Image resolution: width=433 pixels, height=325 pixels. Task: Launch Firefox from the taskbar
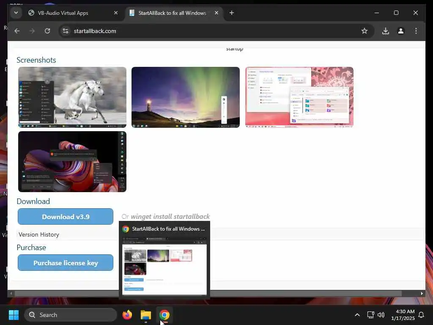[127, 315]
